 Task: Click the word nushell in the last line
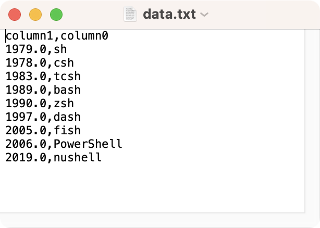(x=77, y=157)
